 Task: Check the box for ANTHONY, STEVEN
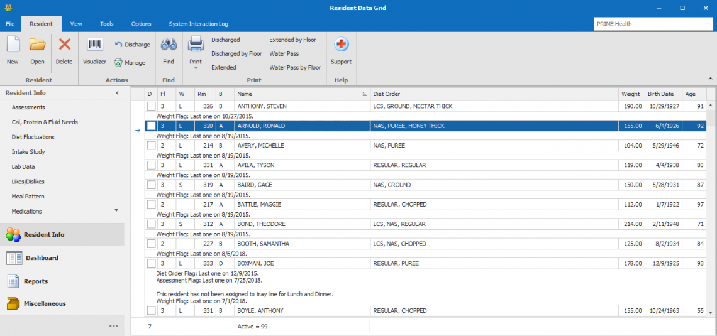[152, 106]
